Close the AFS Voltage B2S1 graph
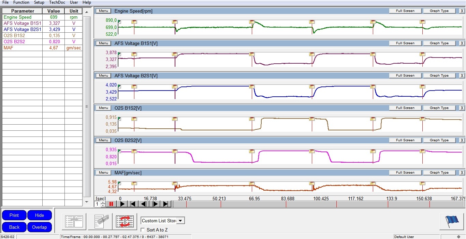This screenshot has width=466, height=239. tap(462, 76)
